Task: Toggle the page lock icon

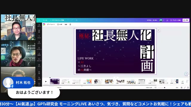Action: (70, 24)
